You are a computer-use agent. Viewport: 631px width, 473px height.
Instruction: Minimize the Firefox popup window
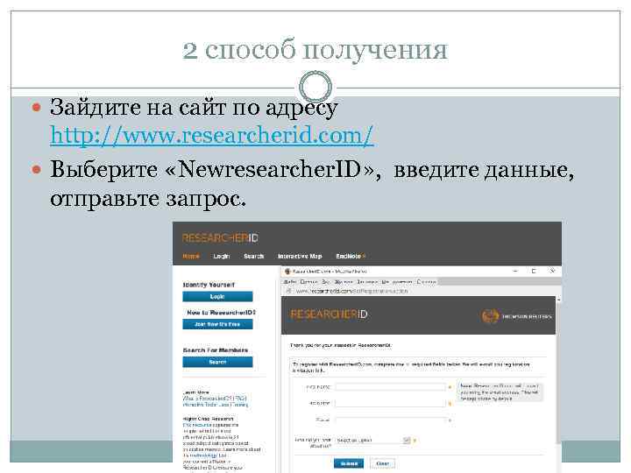click(515, 271)
